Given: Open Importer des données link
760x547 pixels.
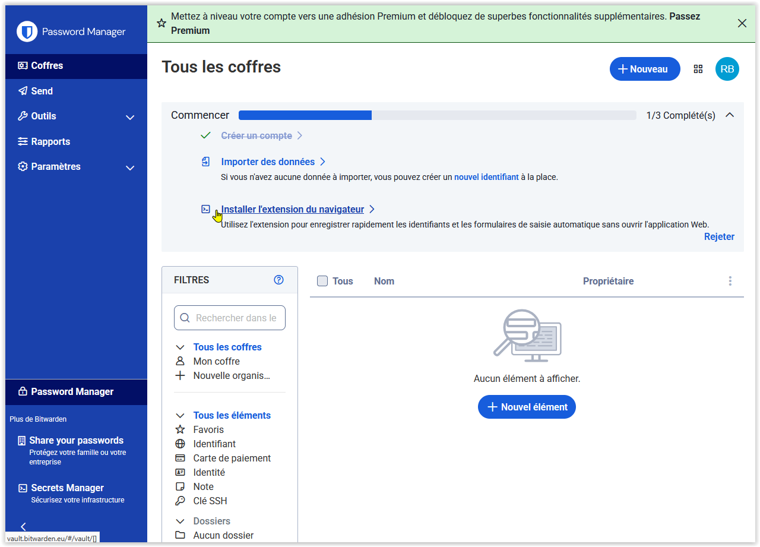Looking at the screenshot, I should [268, 162].
